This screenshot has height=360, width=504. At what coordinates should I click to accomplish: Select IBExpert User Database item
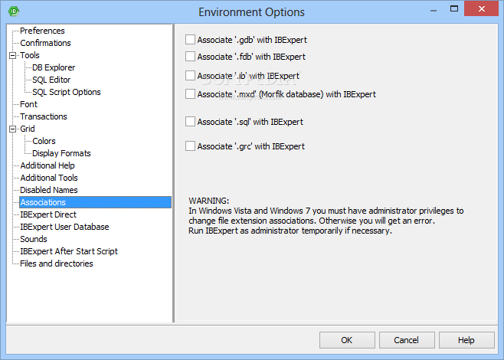click(64, 227)
